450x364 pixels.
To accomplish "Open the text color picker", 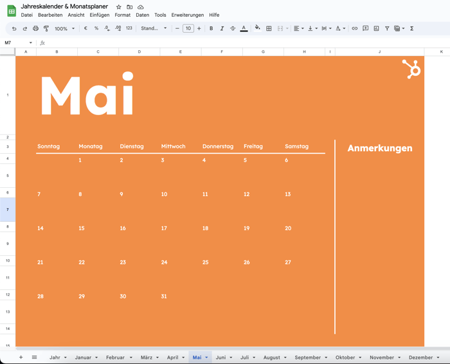I will pyautogui.click(x=244, y=28).
